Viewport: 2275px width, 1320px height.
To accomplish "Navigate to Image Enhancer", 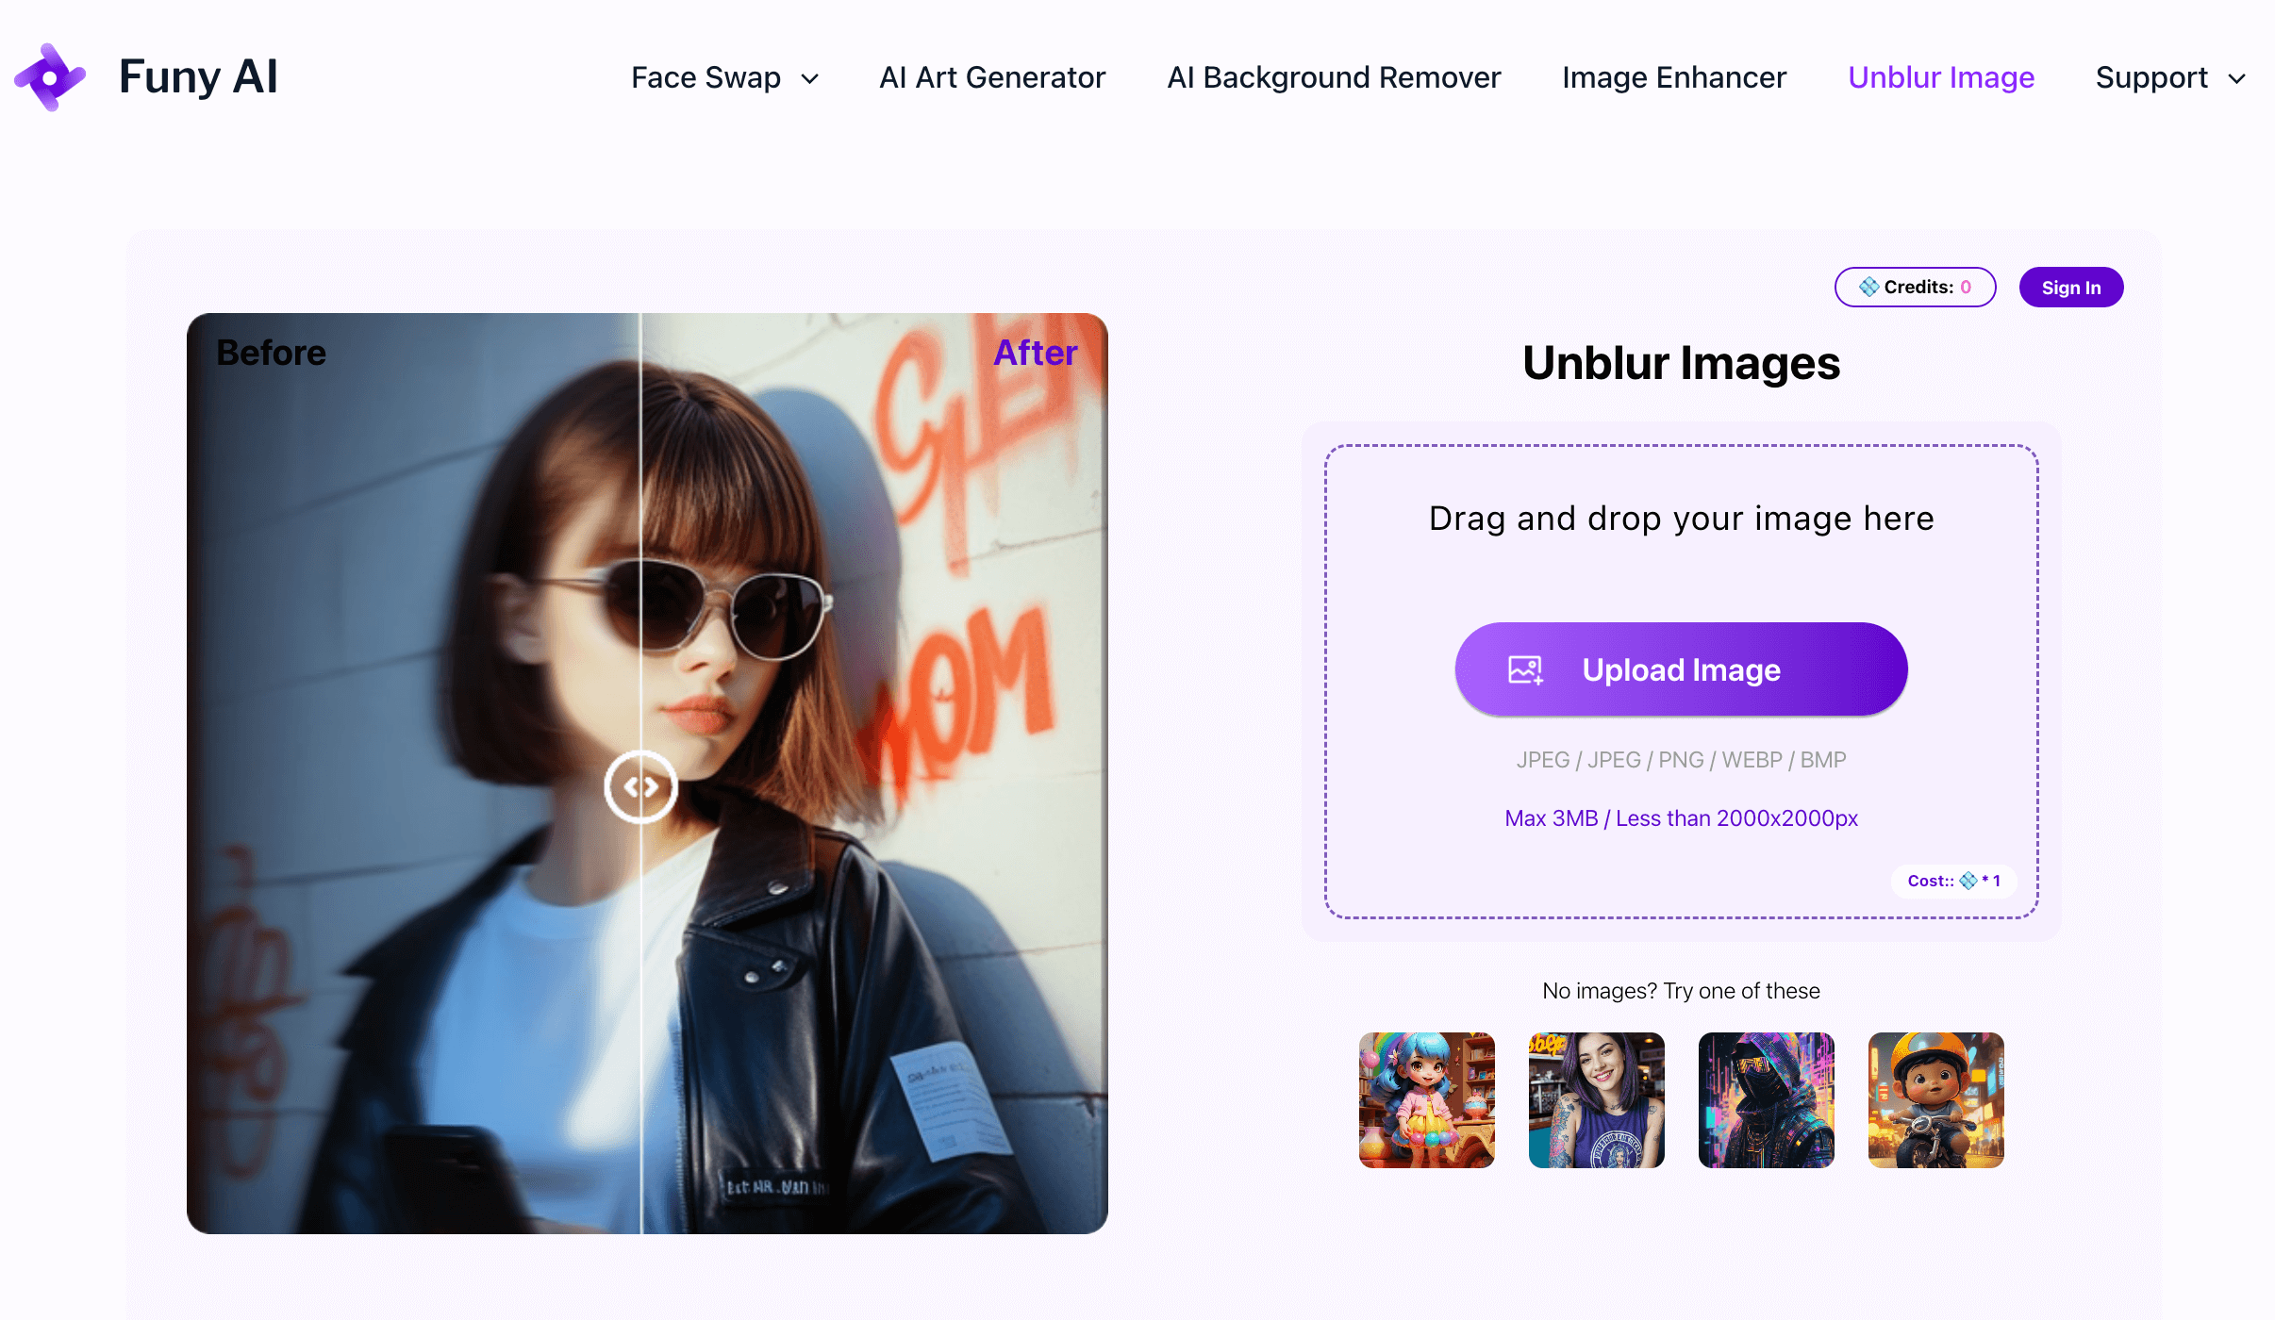I will [1673, 77].
